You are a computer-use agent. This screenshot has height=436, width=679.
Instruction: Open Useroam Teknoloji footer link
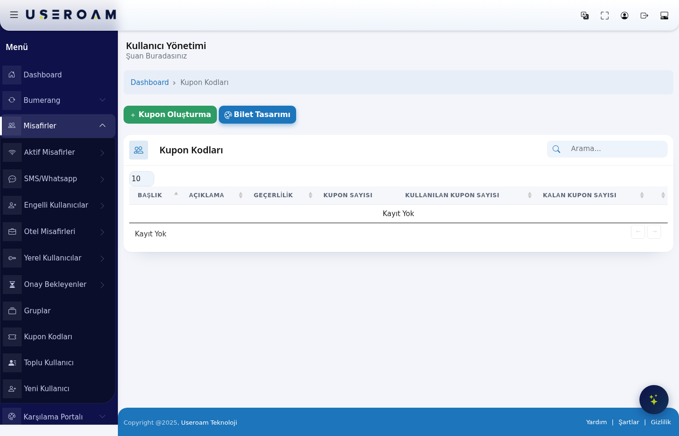point(209,423)
